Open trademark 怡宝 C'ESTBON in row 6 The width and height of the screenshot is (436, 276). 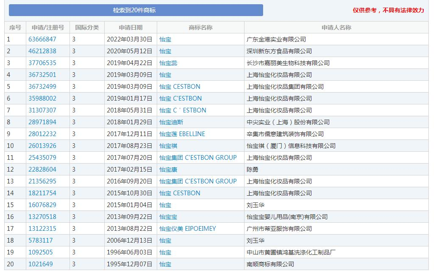pyautogui.click(x=181, y=98)
